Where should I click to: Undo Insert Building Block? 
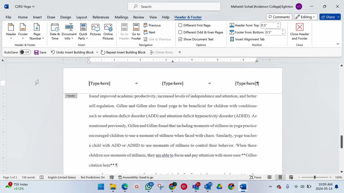tap(72, 52)
